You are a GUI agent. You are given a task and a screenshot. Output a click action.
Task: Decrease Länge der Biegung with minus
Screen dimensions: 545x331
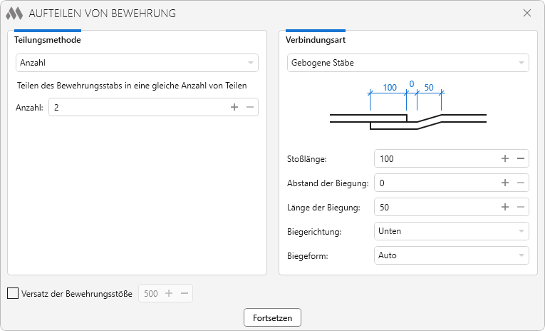[x=520, y=207]
